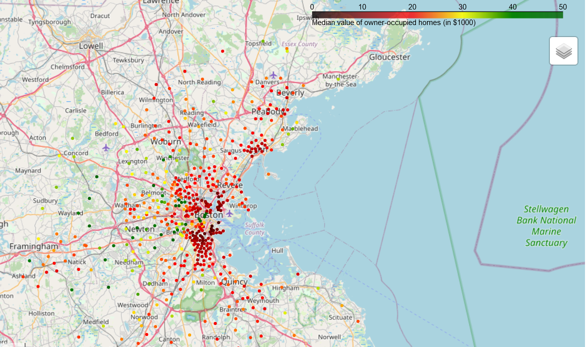Click the 'North Andover' town label

pos(184,15)
